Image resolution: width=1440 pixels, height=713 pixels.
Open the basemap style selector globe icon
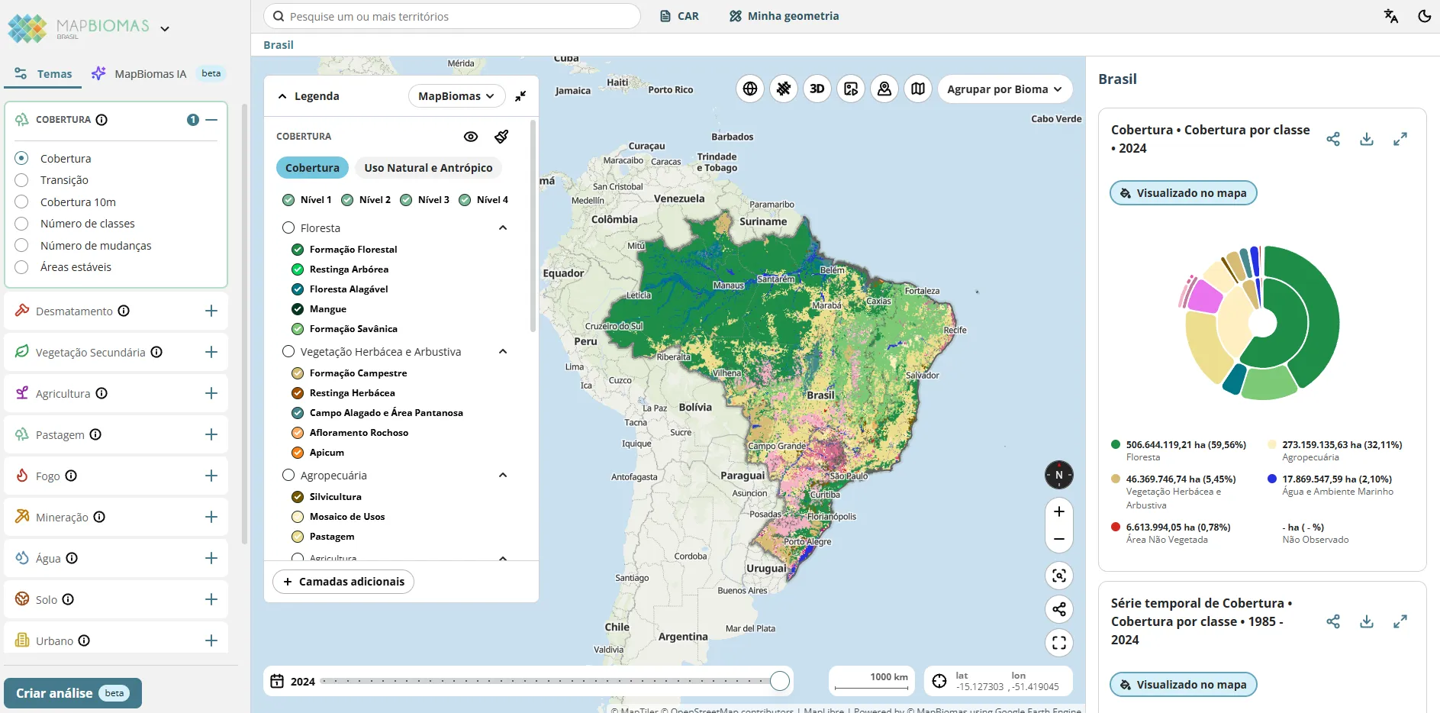coord(750,89)
